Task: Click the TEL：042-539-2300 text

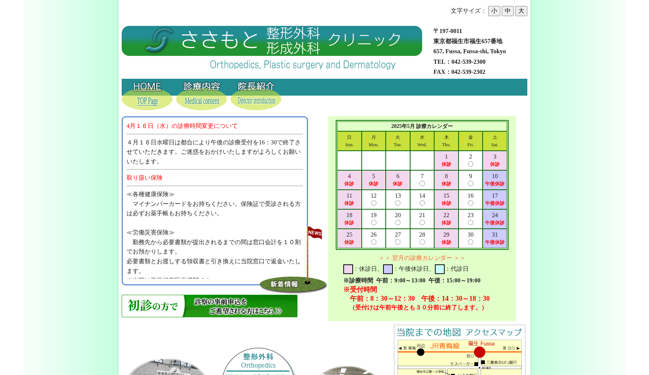Action: 459,62
